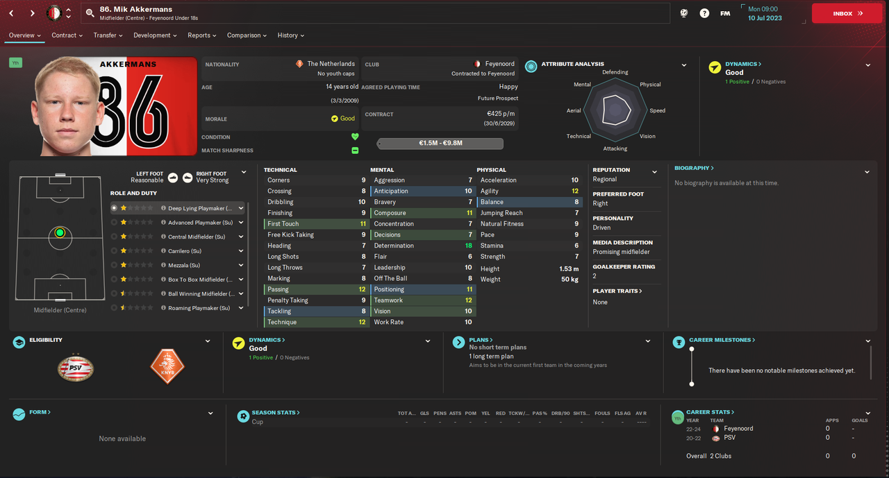This screenshot has height=478, width=889.
Task: Click the €1.5M - €9.8M value bar
Action: pyautogui.click(x=440, y=144)
